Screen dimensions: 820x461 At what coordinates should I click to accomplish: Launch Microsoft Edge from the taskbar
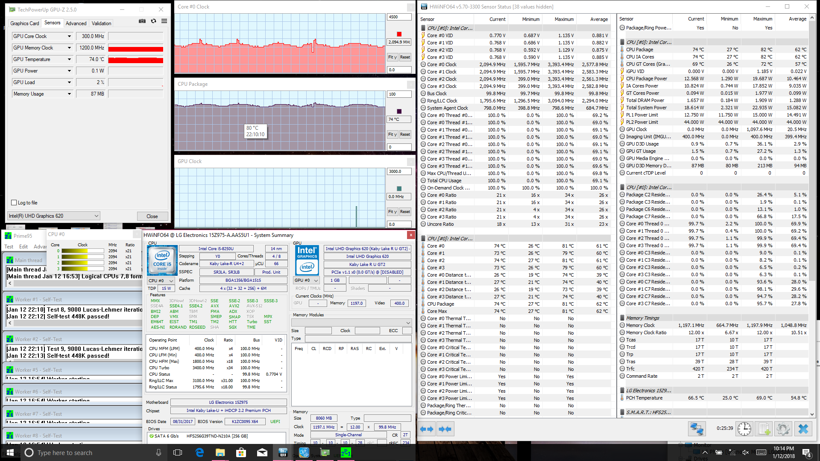[199, 452]
